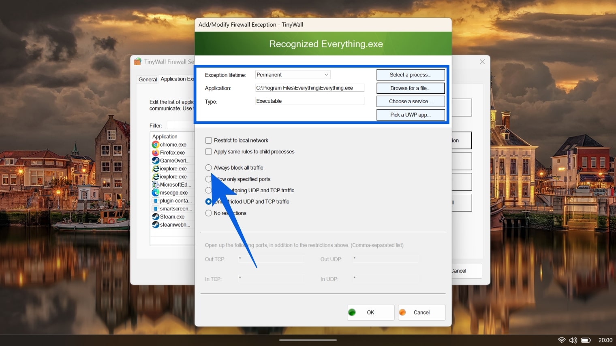Click the Firefox.exe icon in application list

[155, 153]
